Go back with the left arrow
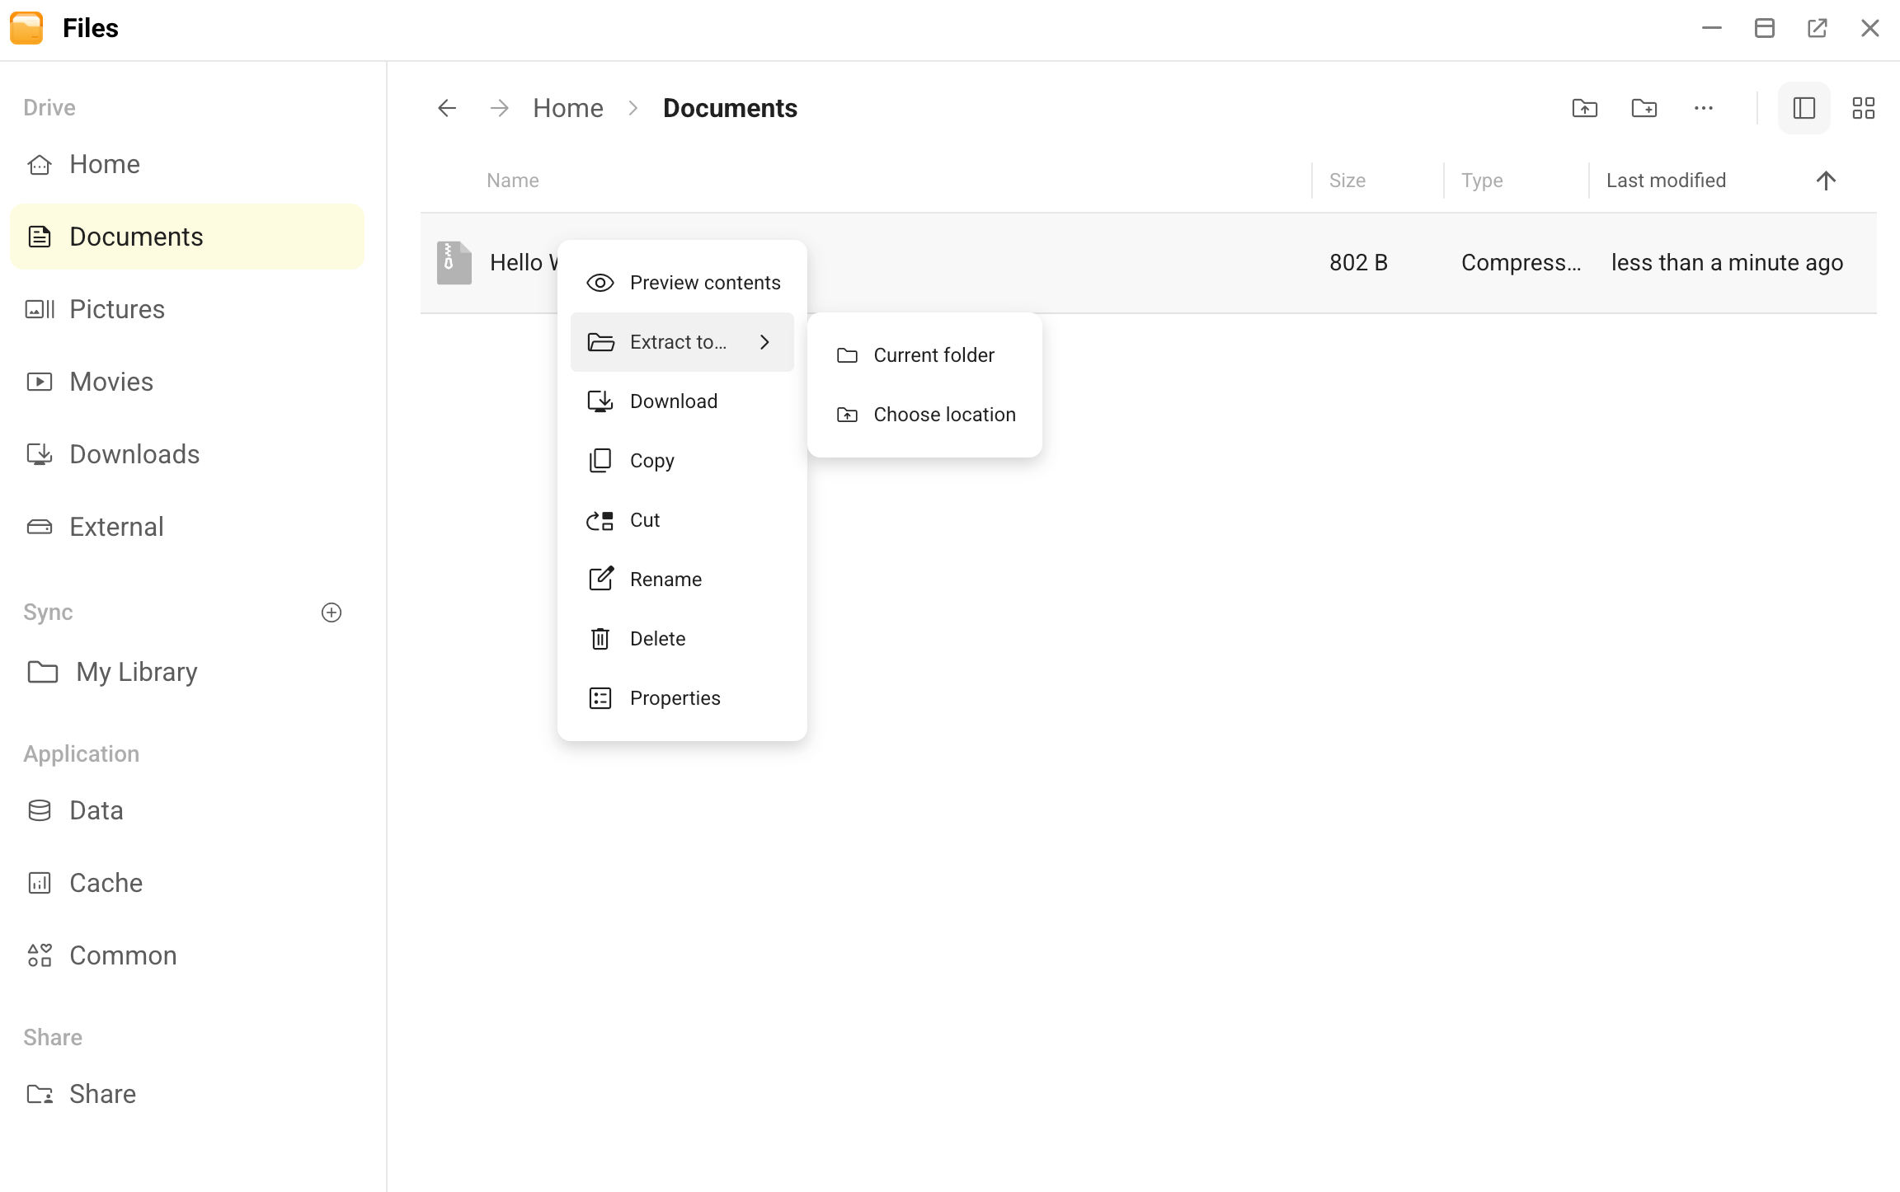 (x=447, y=108)
